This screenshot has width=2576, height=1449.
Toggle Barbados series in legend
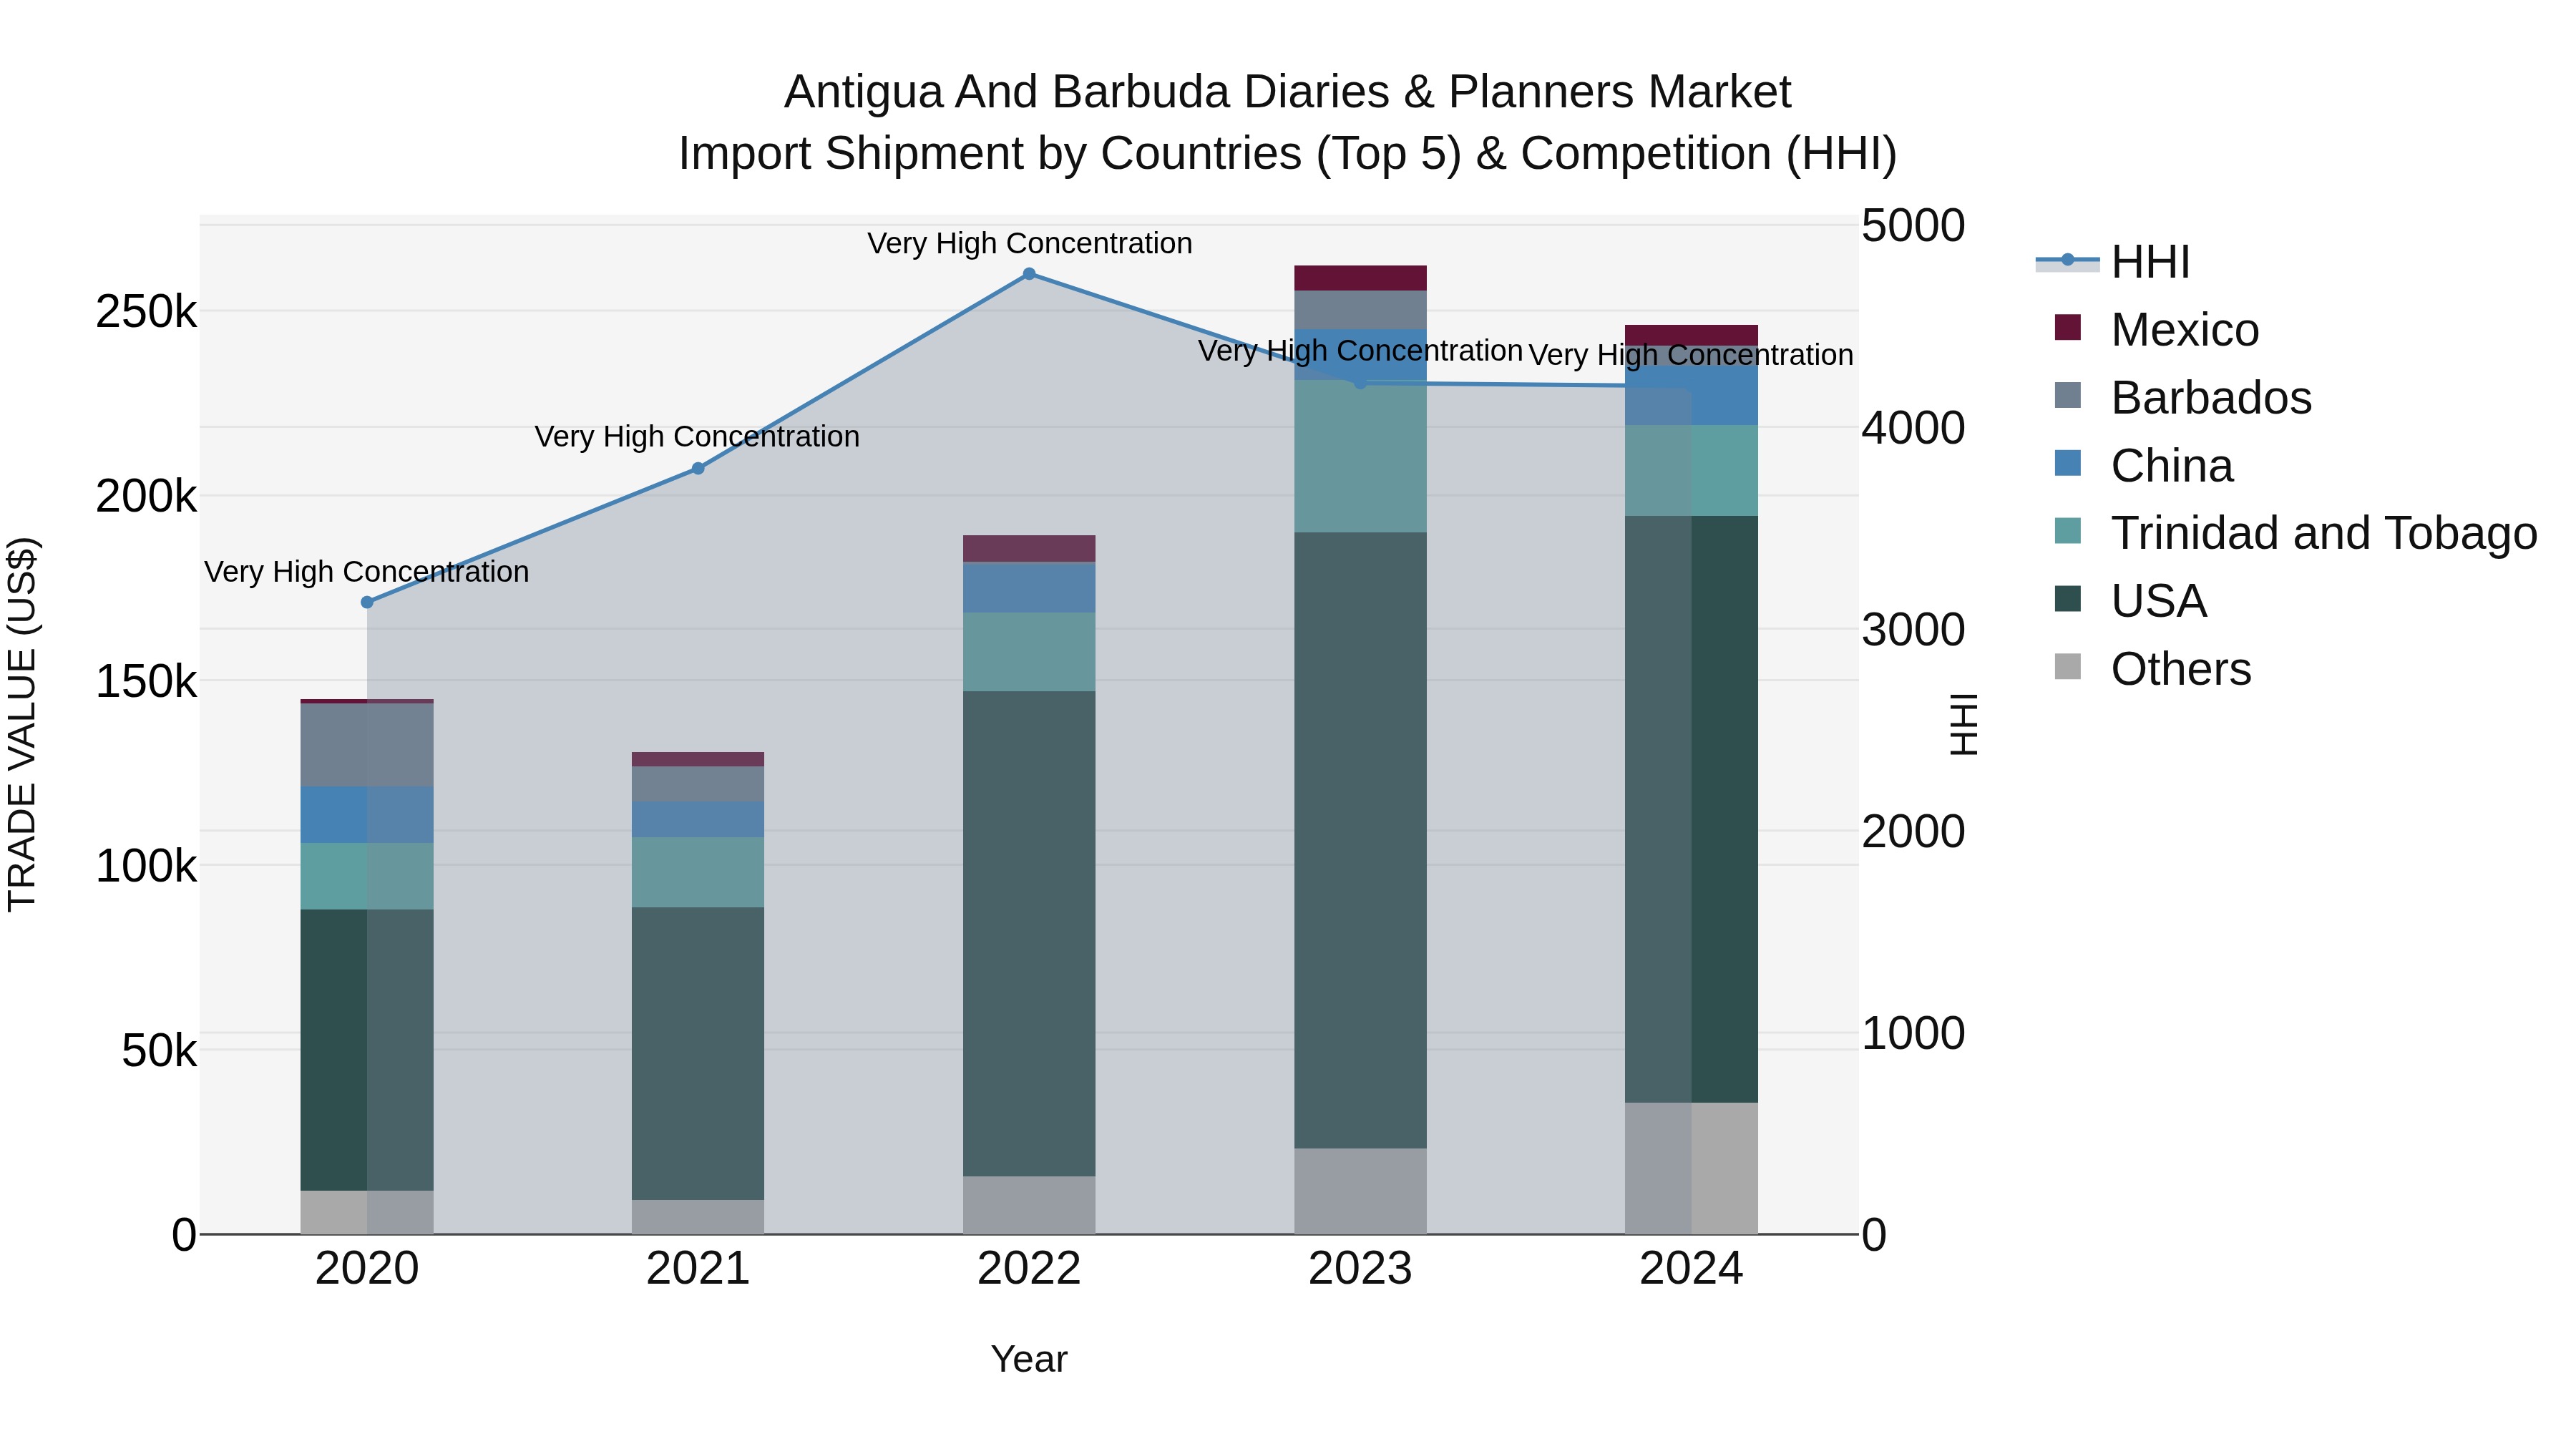(2182, 398)
